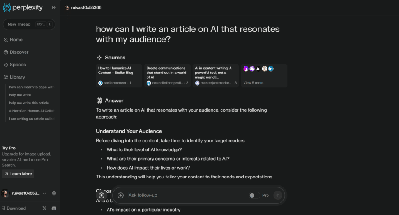Image resolution: width=399 pixels, height=215 pixels.
Task: Click the Discover globe icon
Action: (5, 52)
